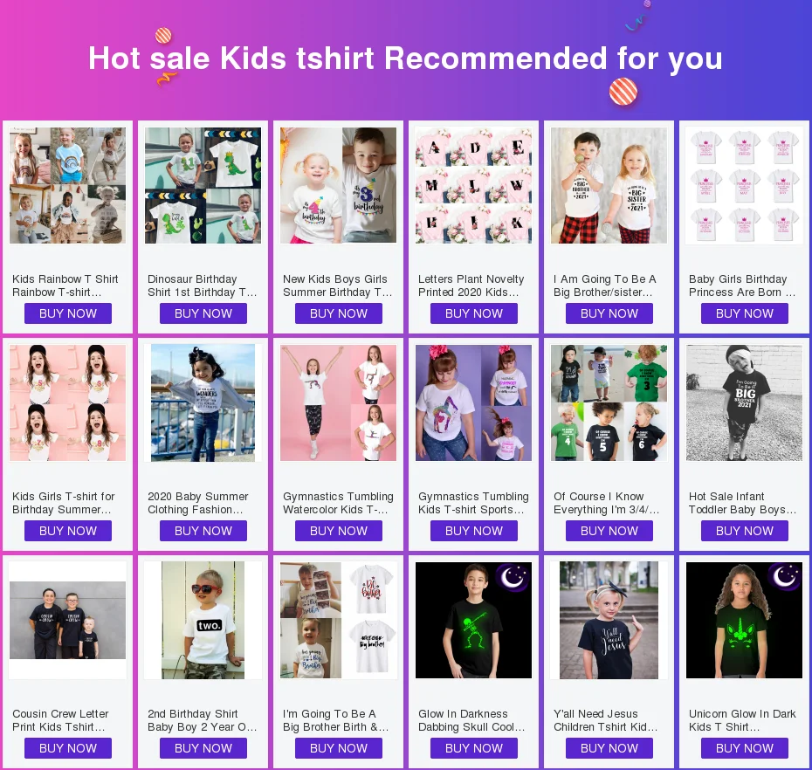View the 'two.' 2nd Birthday boy photo
This screenshot has height=770, width=812.
pyautogui.click(x=203, y=621)
